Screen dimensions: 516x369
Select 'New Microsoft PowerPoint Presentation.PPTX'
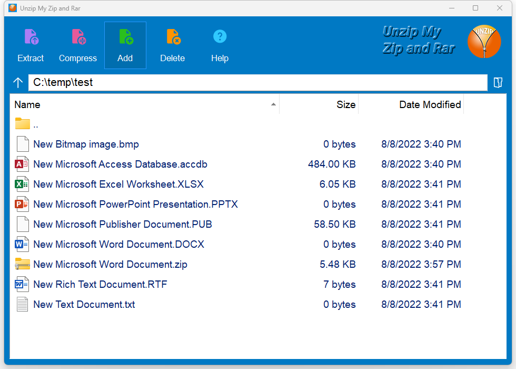[136, 205]
